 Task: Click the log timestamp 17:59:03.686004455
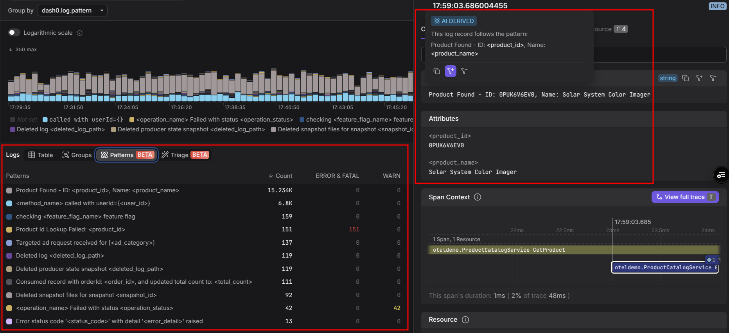[x=470, y=5]
